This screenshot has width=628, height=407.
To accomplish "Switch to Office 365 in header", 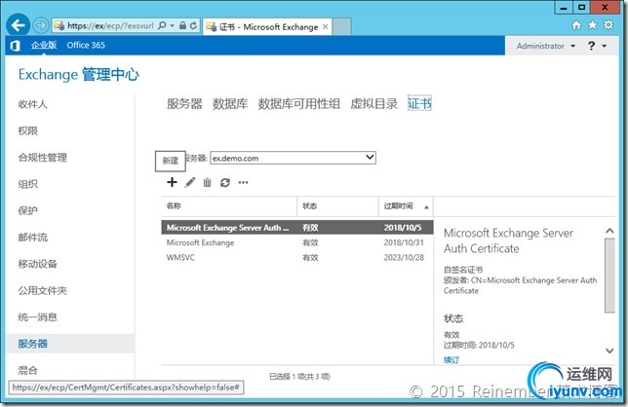I will [x=86, y=46].
